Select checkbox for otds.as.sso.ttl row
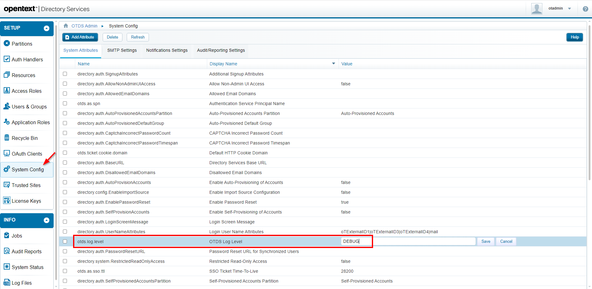Image resolution: width=592 pixels, height=289 pixels. (65, 271)
